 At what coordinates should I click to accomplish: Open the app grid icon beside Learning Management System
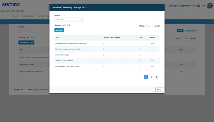point(199,5)
